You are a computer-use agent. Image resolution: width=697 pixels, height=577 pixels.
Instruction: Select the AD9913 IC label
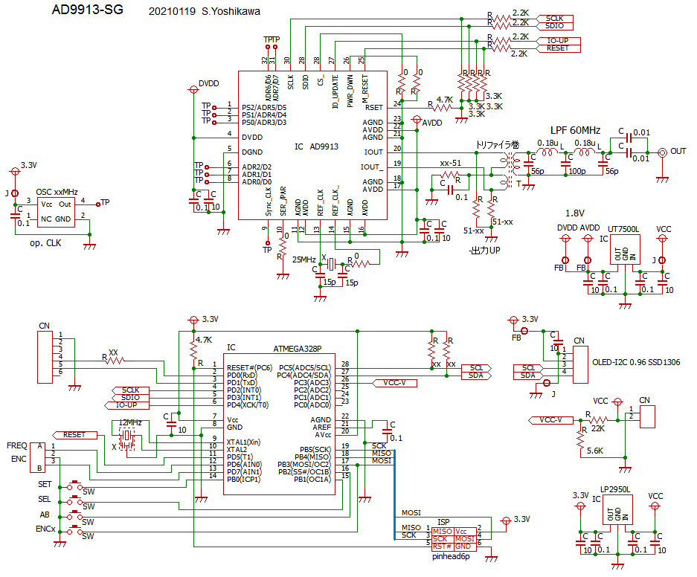point(316,147)
